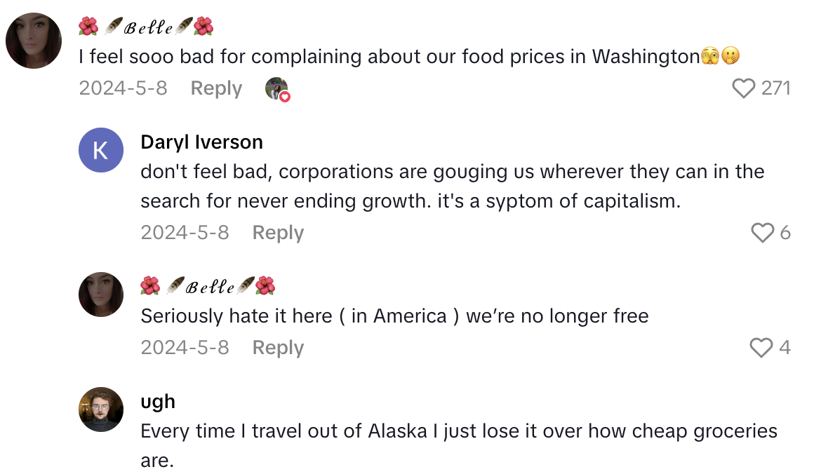
Task: Reply to Daryl Iverson's capitalism comment
Action: pyautogui.click(x=278, y=232)
